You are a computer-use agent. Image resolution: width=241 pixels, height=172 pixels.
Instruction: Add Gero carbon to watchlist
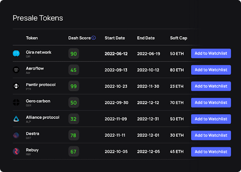(x=211, y=102)
